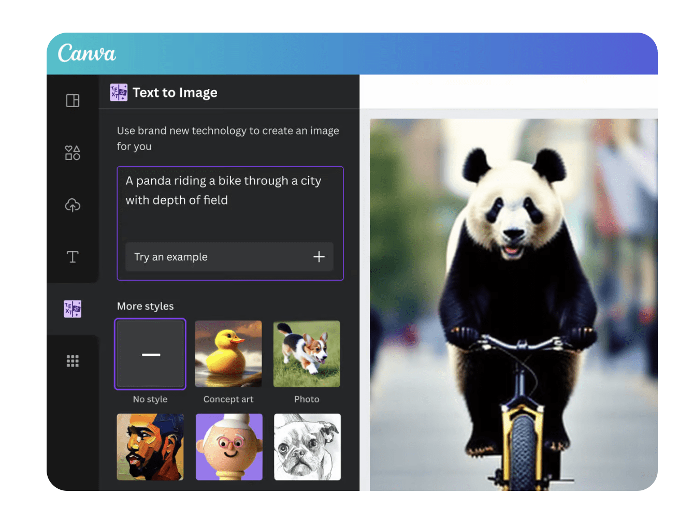The width and height of the screenshot is (693, 524).
Task: Choose the Photo corgi style
Action: [307, 354]
